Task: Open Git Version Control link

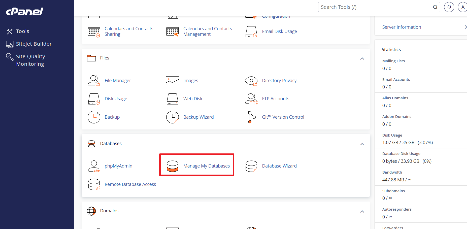Action: tap(283, 117)
